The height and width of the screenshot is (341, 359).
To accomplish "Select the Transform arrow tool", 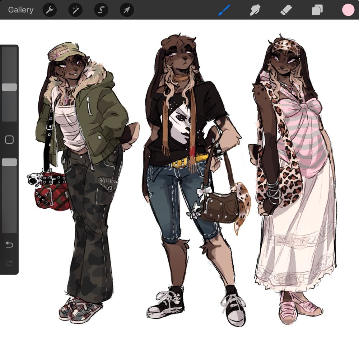I will (127, 10).
